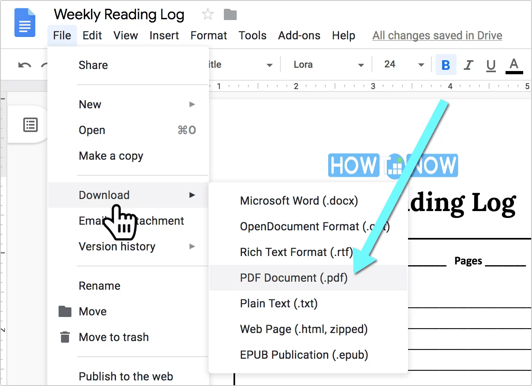
Task: Open the Help menu
Action: 343,35
